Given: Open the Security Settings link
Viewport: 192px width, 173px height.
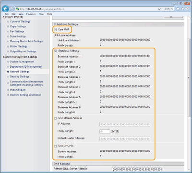Looking at the screenshot, I should pos(20,77).
